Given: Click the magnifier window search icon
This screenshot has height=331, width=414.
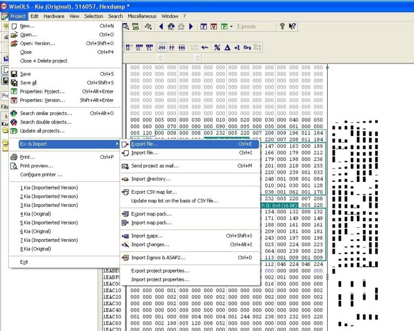Looking at the screenshot, I should pos(126,26).
